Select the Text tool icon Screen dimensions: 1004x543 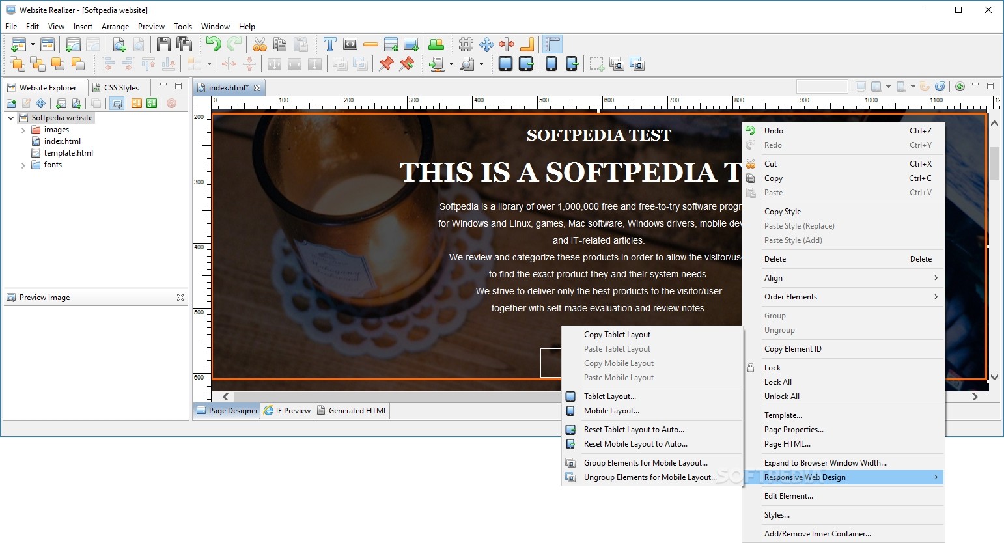pos(330,44)
